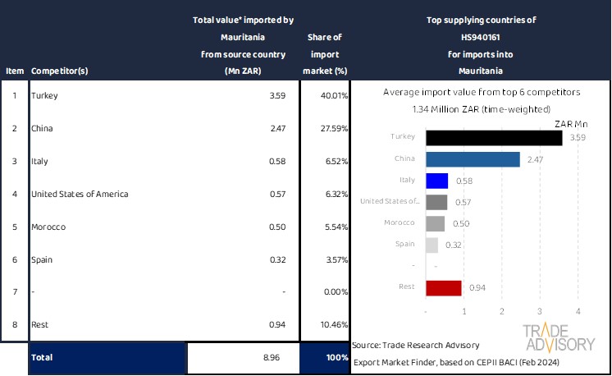Click the Item column header
The width and height of the screenshot is (612, 376).
click(x=14, y=71)
